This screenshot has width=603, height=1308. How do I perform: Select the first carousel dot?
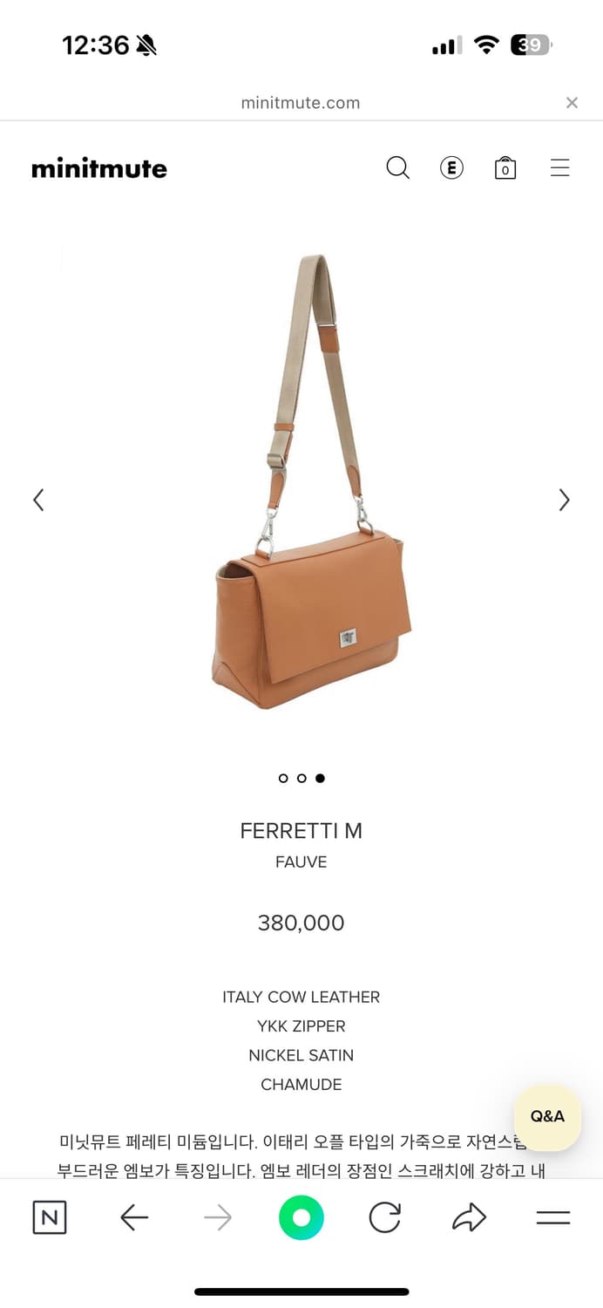(283, 778)
